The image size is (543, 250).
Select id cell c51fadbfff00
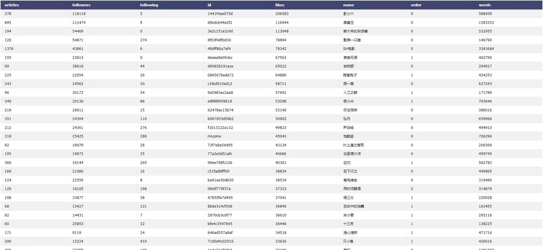click(x=218, y=171)
